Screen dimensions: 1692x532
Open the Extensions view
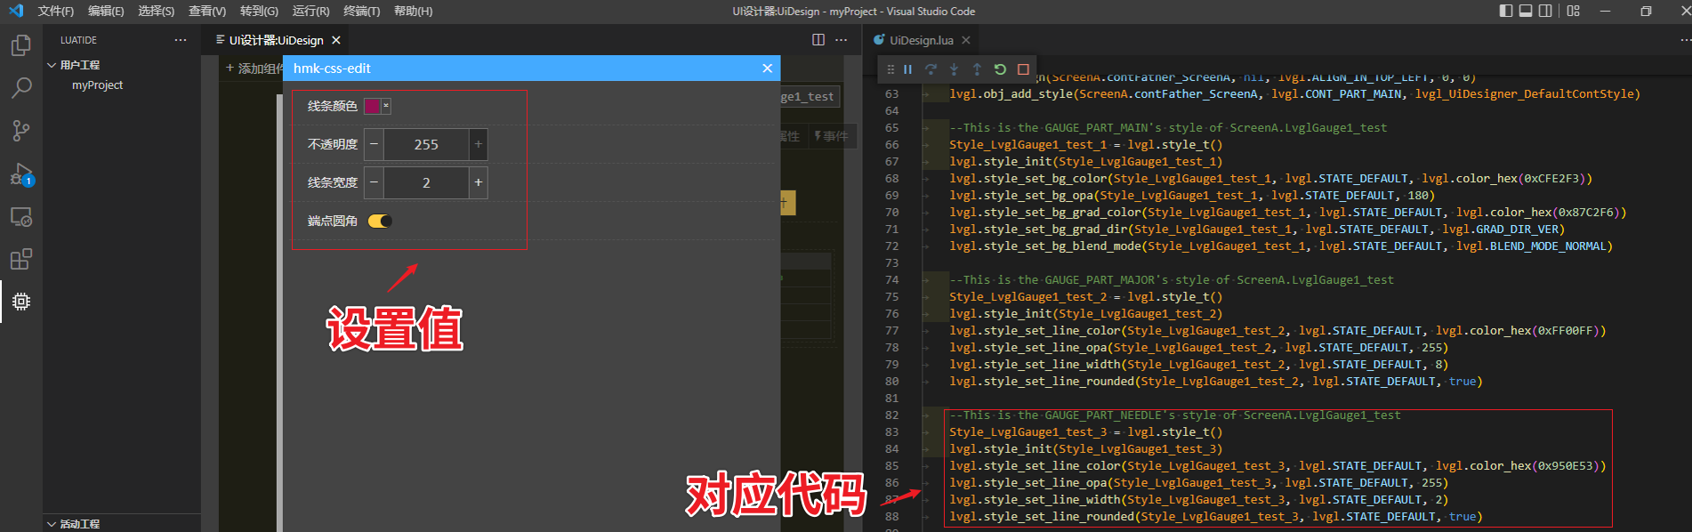pos(21,259)
